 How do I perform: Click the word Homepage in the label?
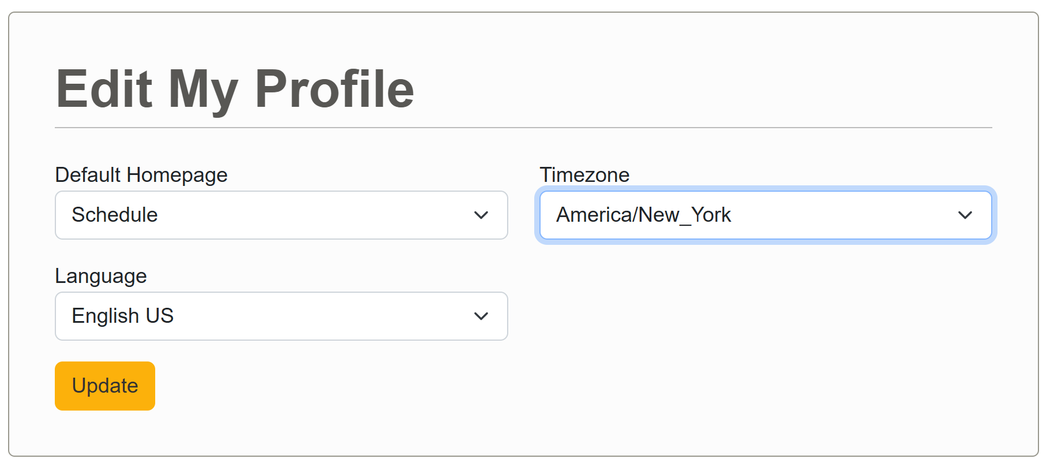177,175
